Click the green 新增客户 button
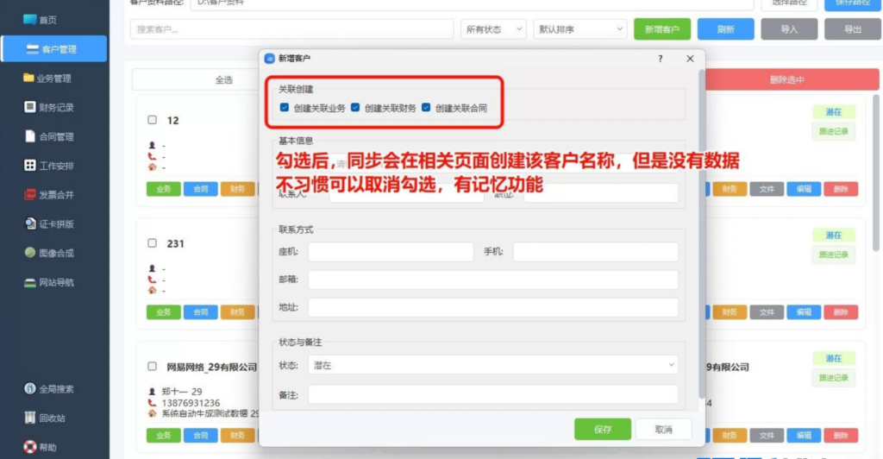This screenshot has height=459, width=883. pos(662,29)
